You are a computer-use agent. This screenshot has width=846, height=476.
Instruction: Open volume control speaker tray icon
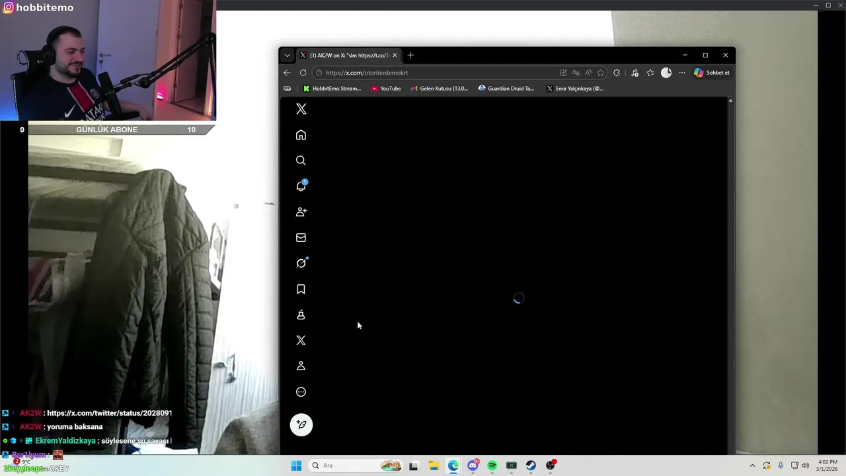[x=806, y=465]
